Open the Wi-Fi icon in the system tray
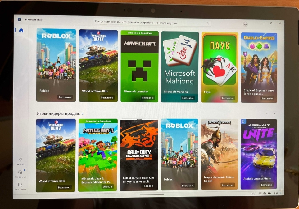Viewport: 299px width, 209px height. [x=260, y=193]
